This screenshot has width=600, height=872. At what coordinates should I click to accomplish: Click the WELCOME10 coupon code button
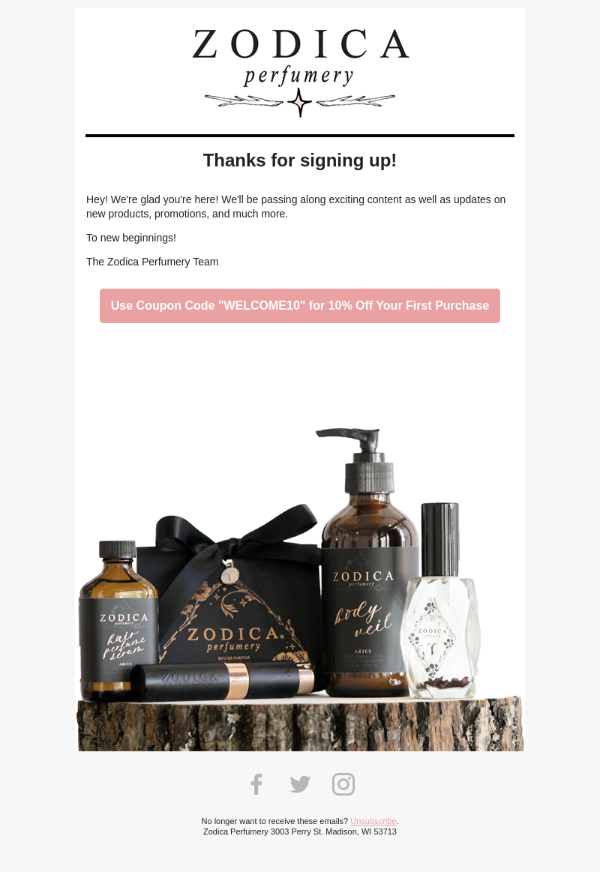pyautogui.click(x=300, y=306)
